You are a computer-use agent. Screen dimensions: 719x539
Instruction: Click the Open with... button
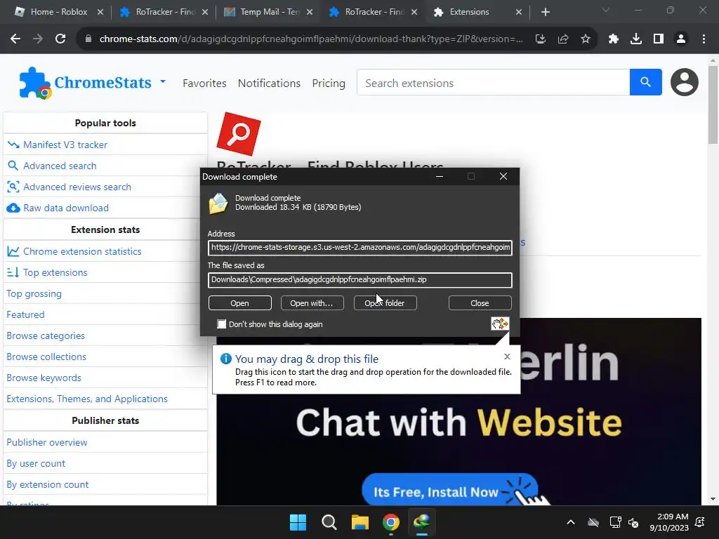(312, 303)
